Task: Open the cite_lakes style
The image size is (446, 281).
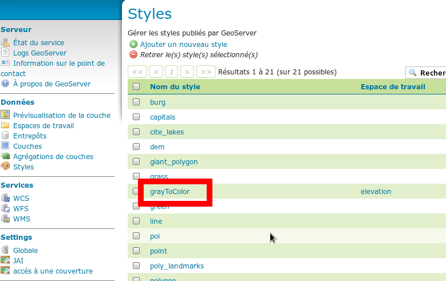Action: pyautogui.click(x=167, y=132)
